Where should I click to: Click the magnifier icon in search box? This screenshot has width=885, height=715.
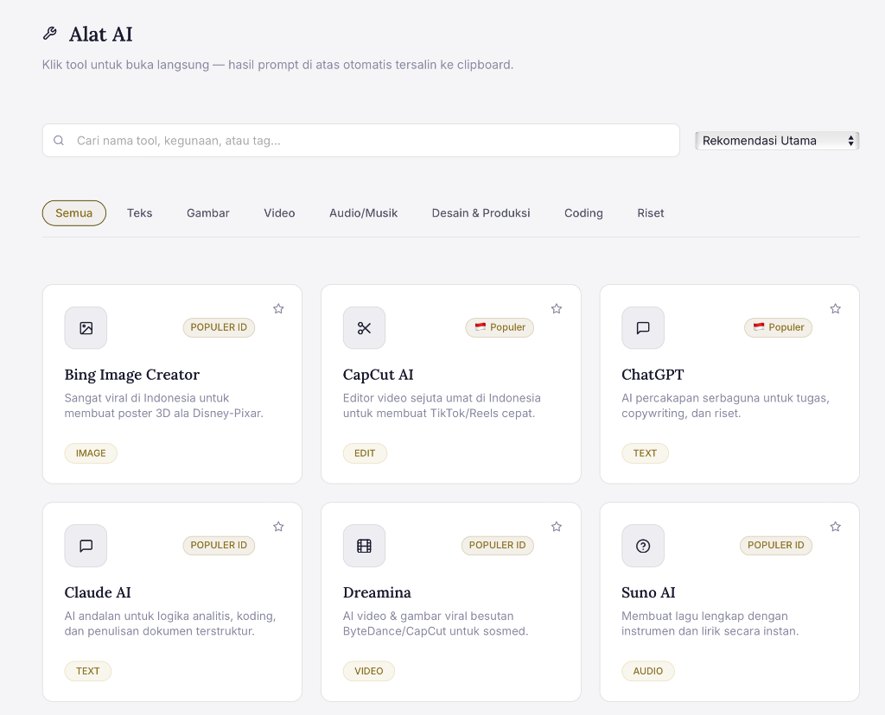pos(59,141)
